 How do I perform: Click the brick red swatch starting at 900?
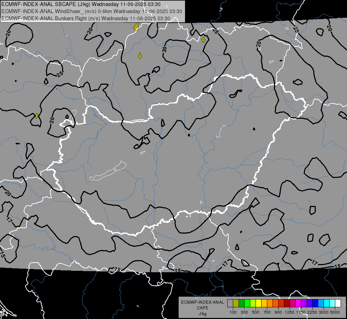point(281,303)
